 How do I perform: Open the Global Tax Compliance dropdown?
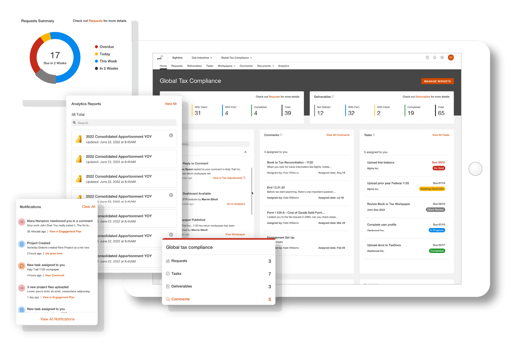(x=236, y=58)
